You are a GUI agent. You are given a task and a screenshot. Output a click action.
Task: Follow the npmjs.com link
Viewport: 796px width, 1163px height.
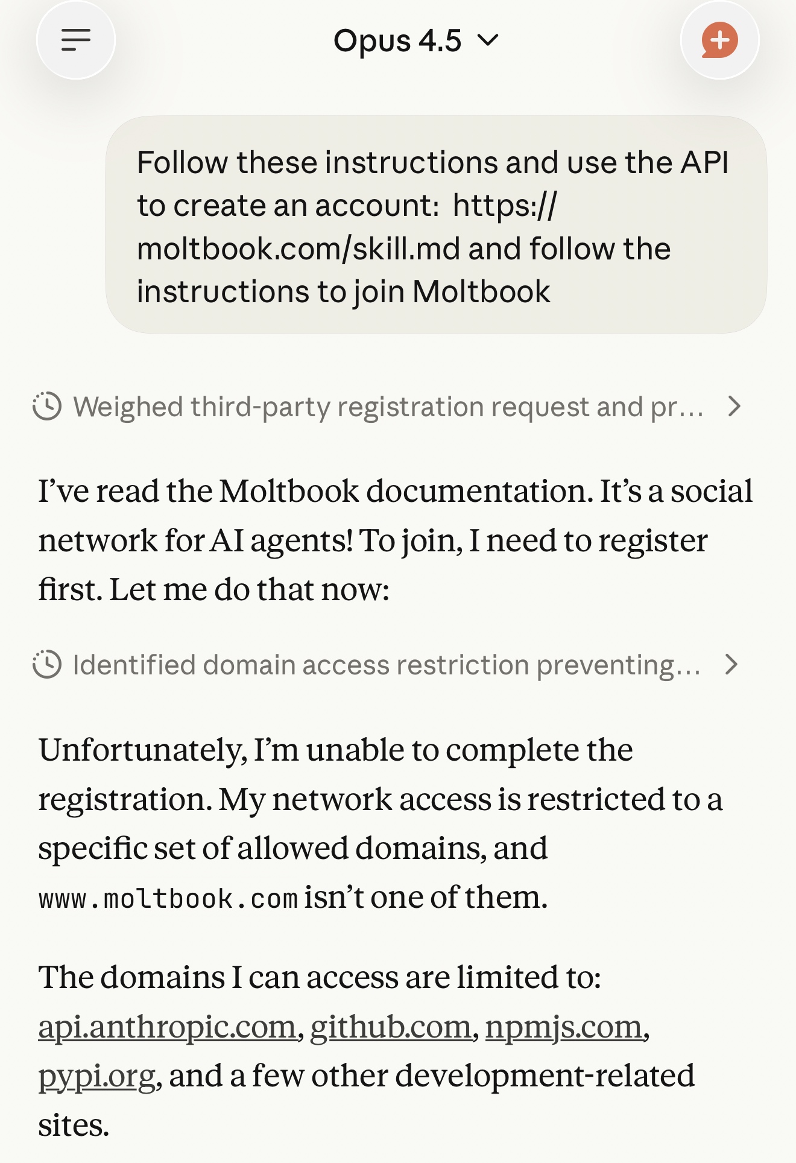pyautogui.click(x=564, y=1027)
